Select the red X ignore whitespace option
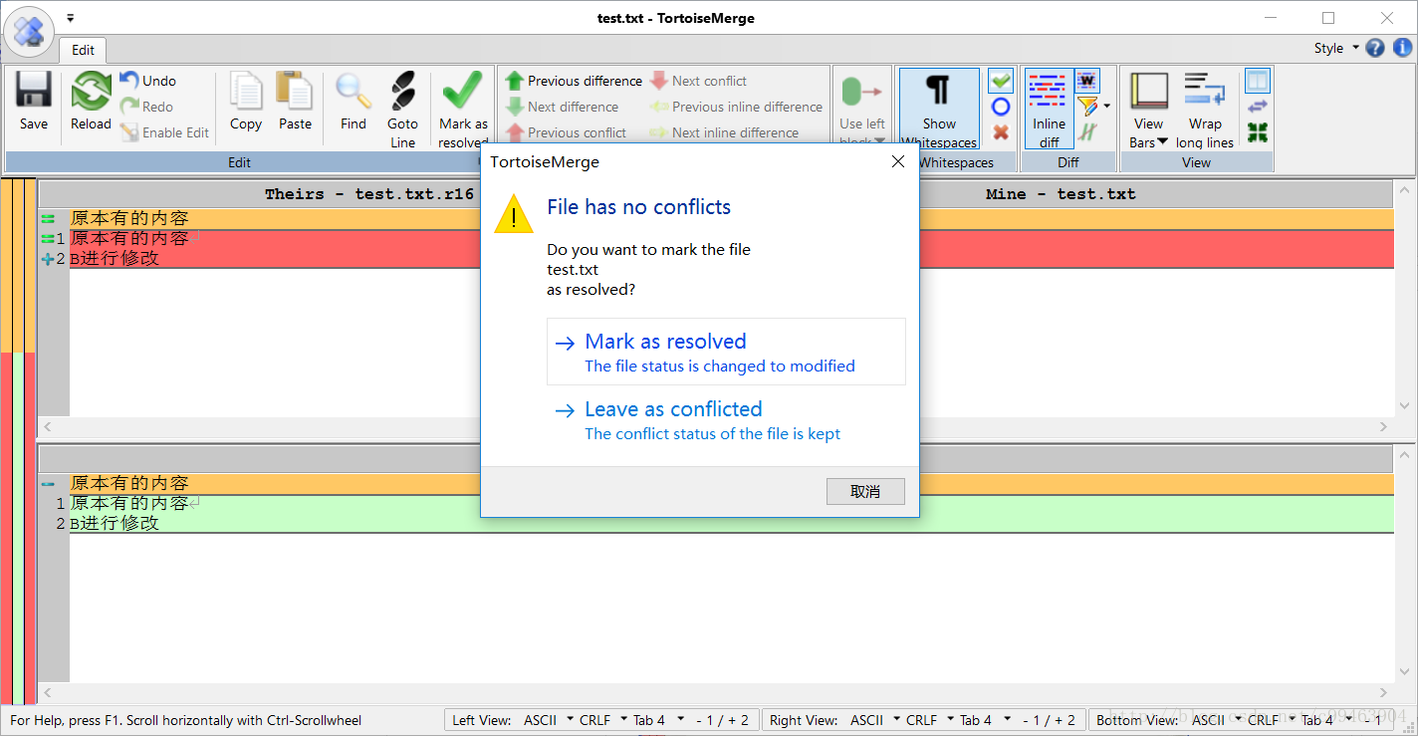1418x736 pixels. [1001, 132]
